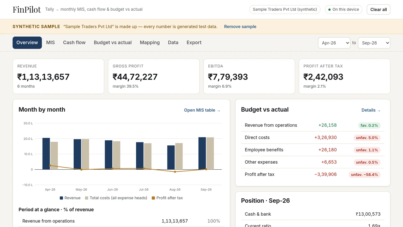Click the FinPilot logo
The width and height of the screenshot is (403, 227).
27,9
